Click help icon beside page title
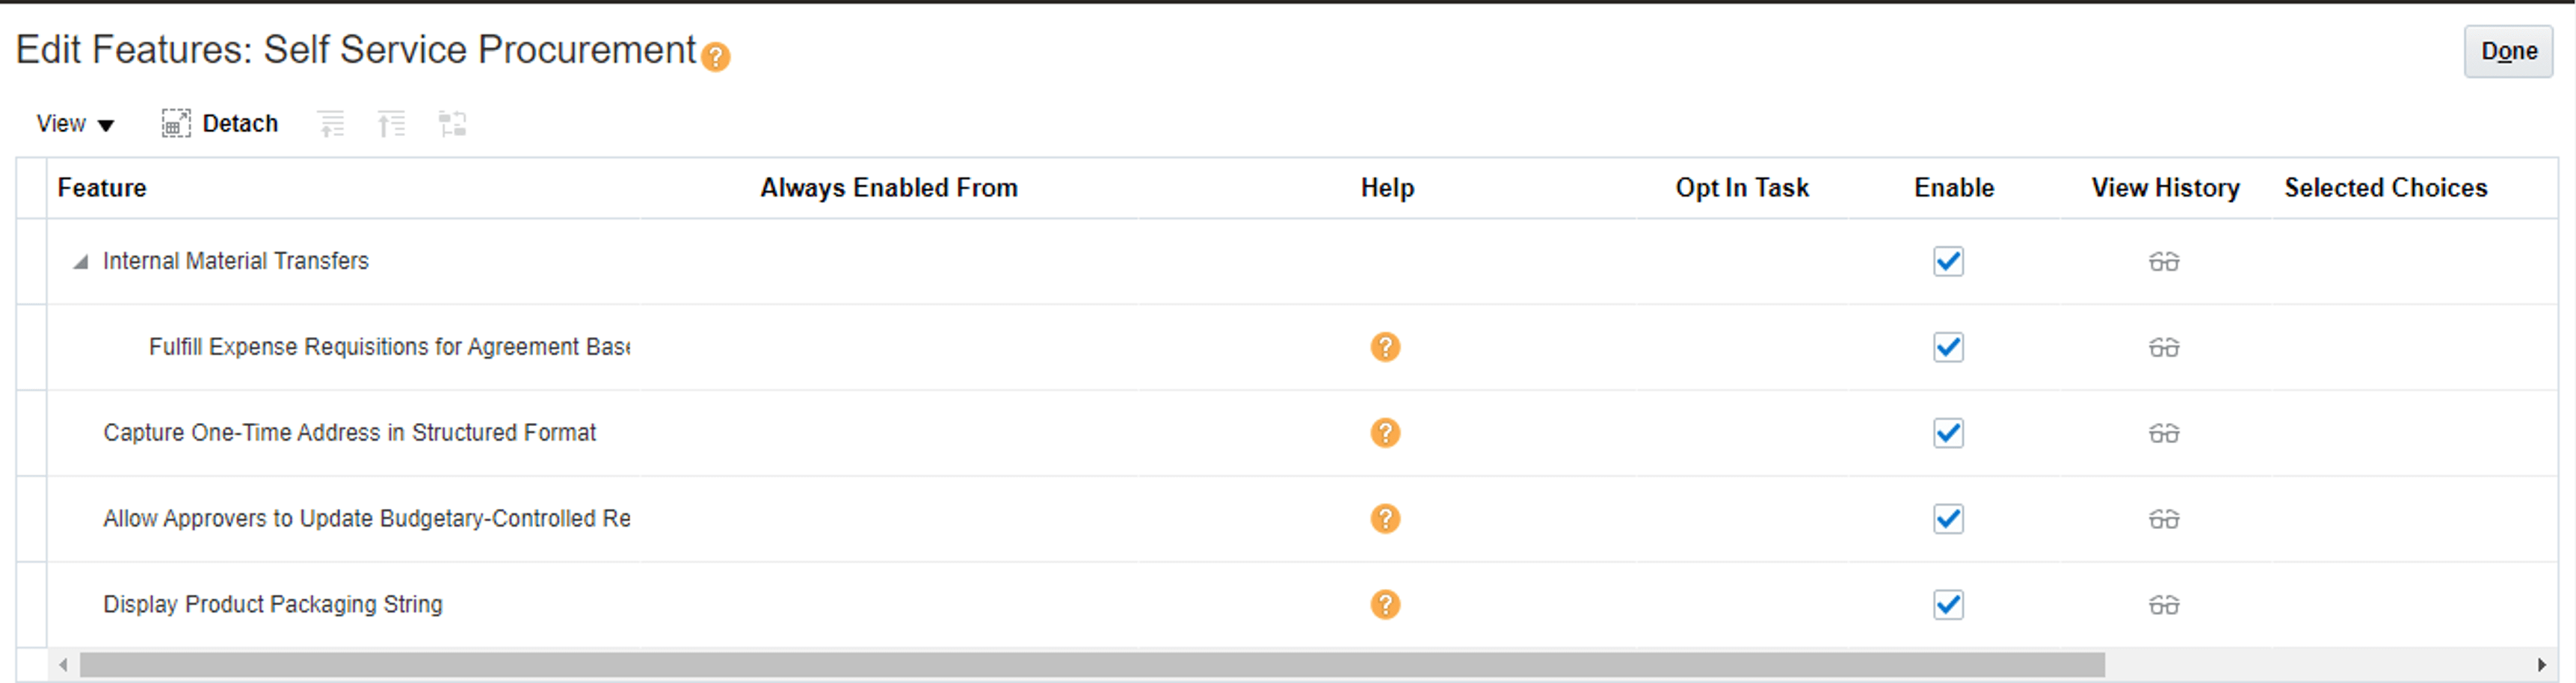The width and height of the screenshot is (2576, 683). point(715,56)
